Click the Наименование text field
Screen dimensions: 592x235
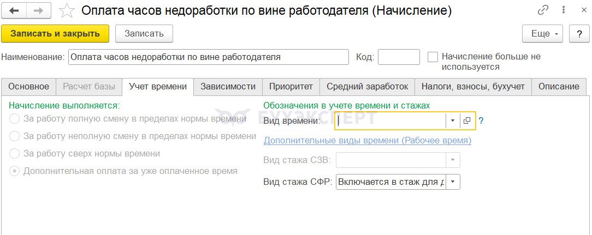point(209,57)
